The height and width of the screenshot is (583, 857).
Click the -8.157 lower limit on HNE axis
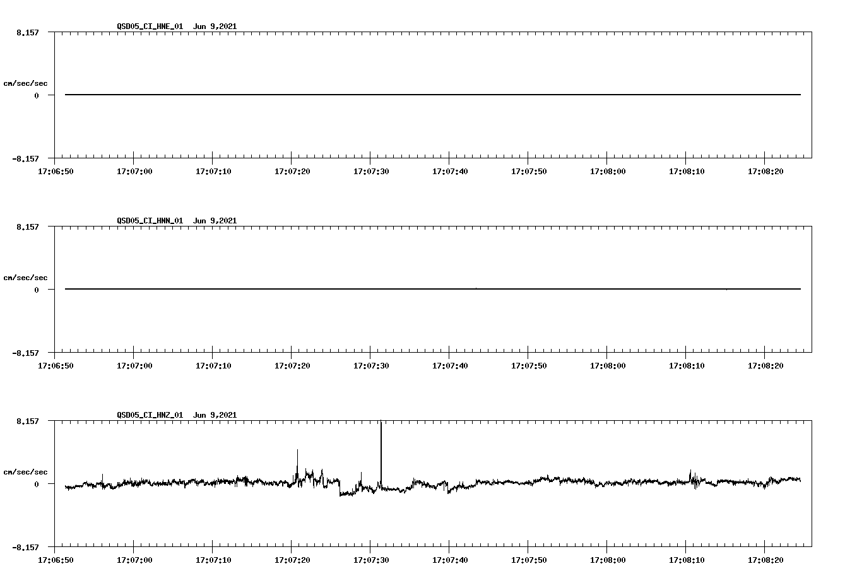(25, 158)
